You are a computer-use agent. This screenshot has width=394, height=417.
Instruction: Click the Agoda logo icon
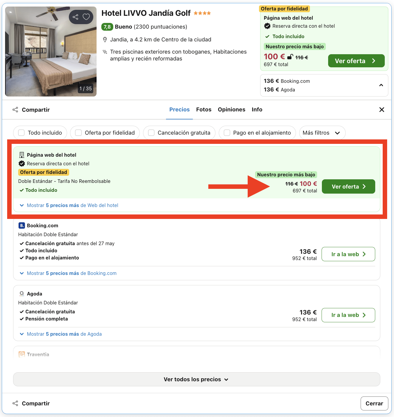(21, 294)
